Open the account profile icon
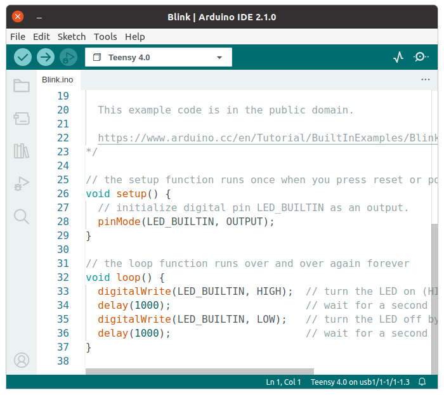 point(22,360)
